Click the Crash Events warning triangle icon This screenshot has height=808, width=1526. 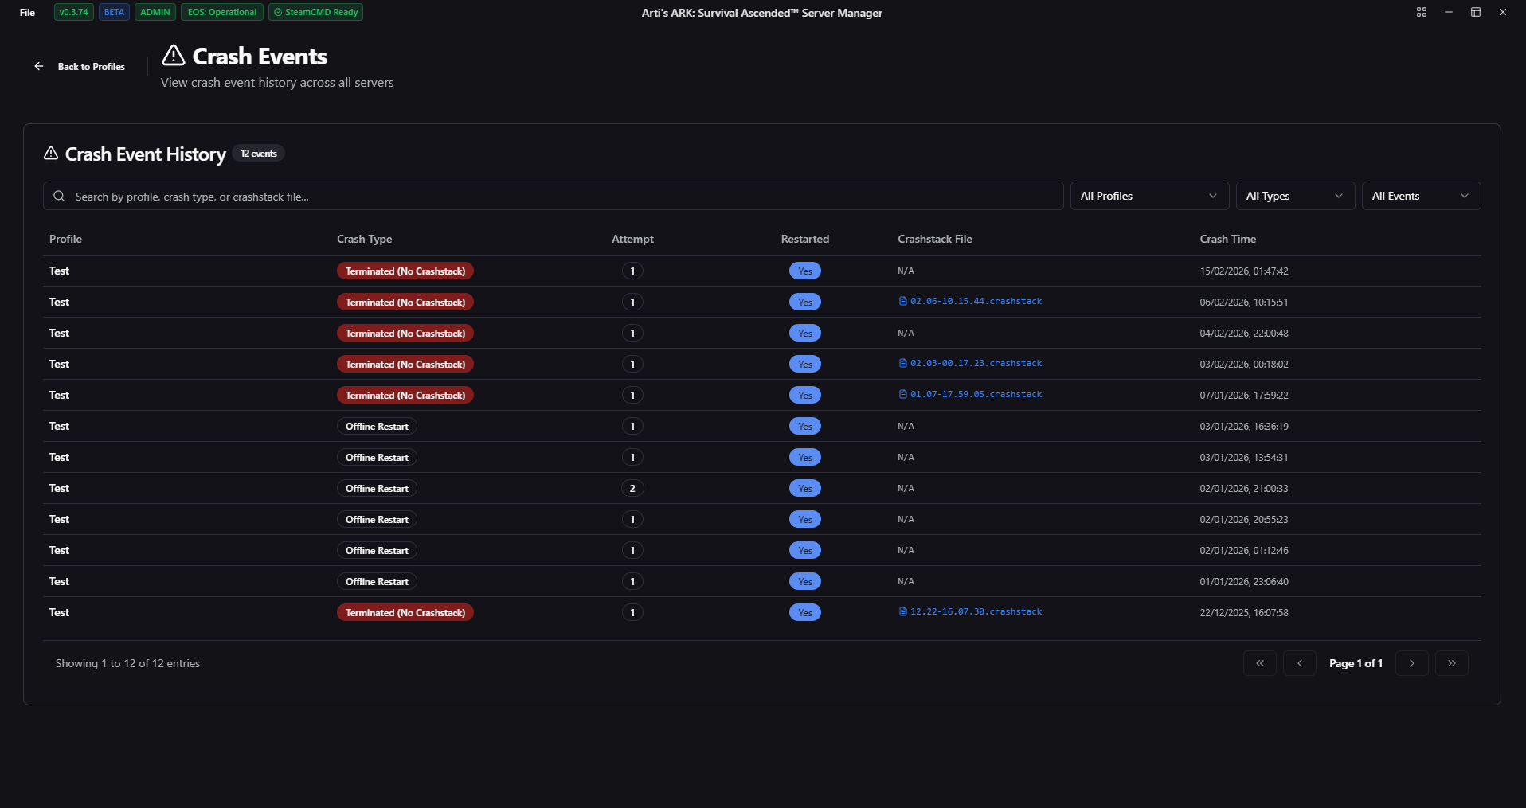174,56
